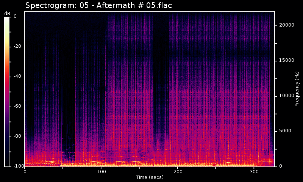Select the -20 dB tick label

tap(17, 46)
